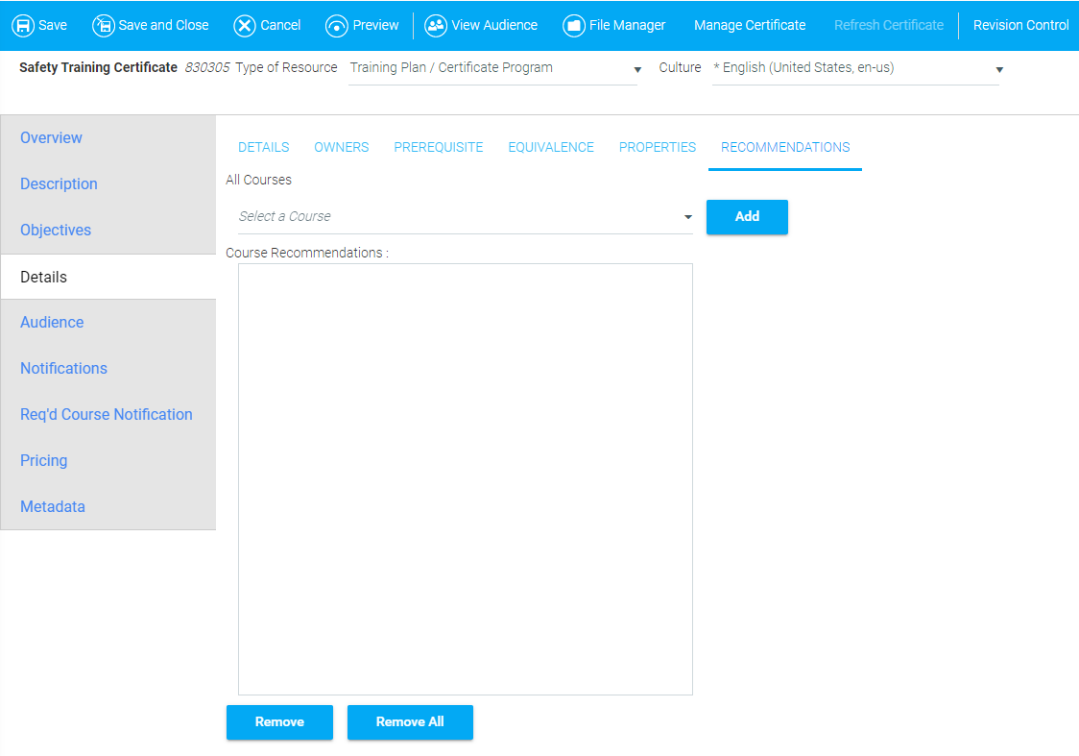The width and height of the screenshot is (1079, 756).
Task: Open Req'd Course Notification section
Action: click(x=107, y=415)
